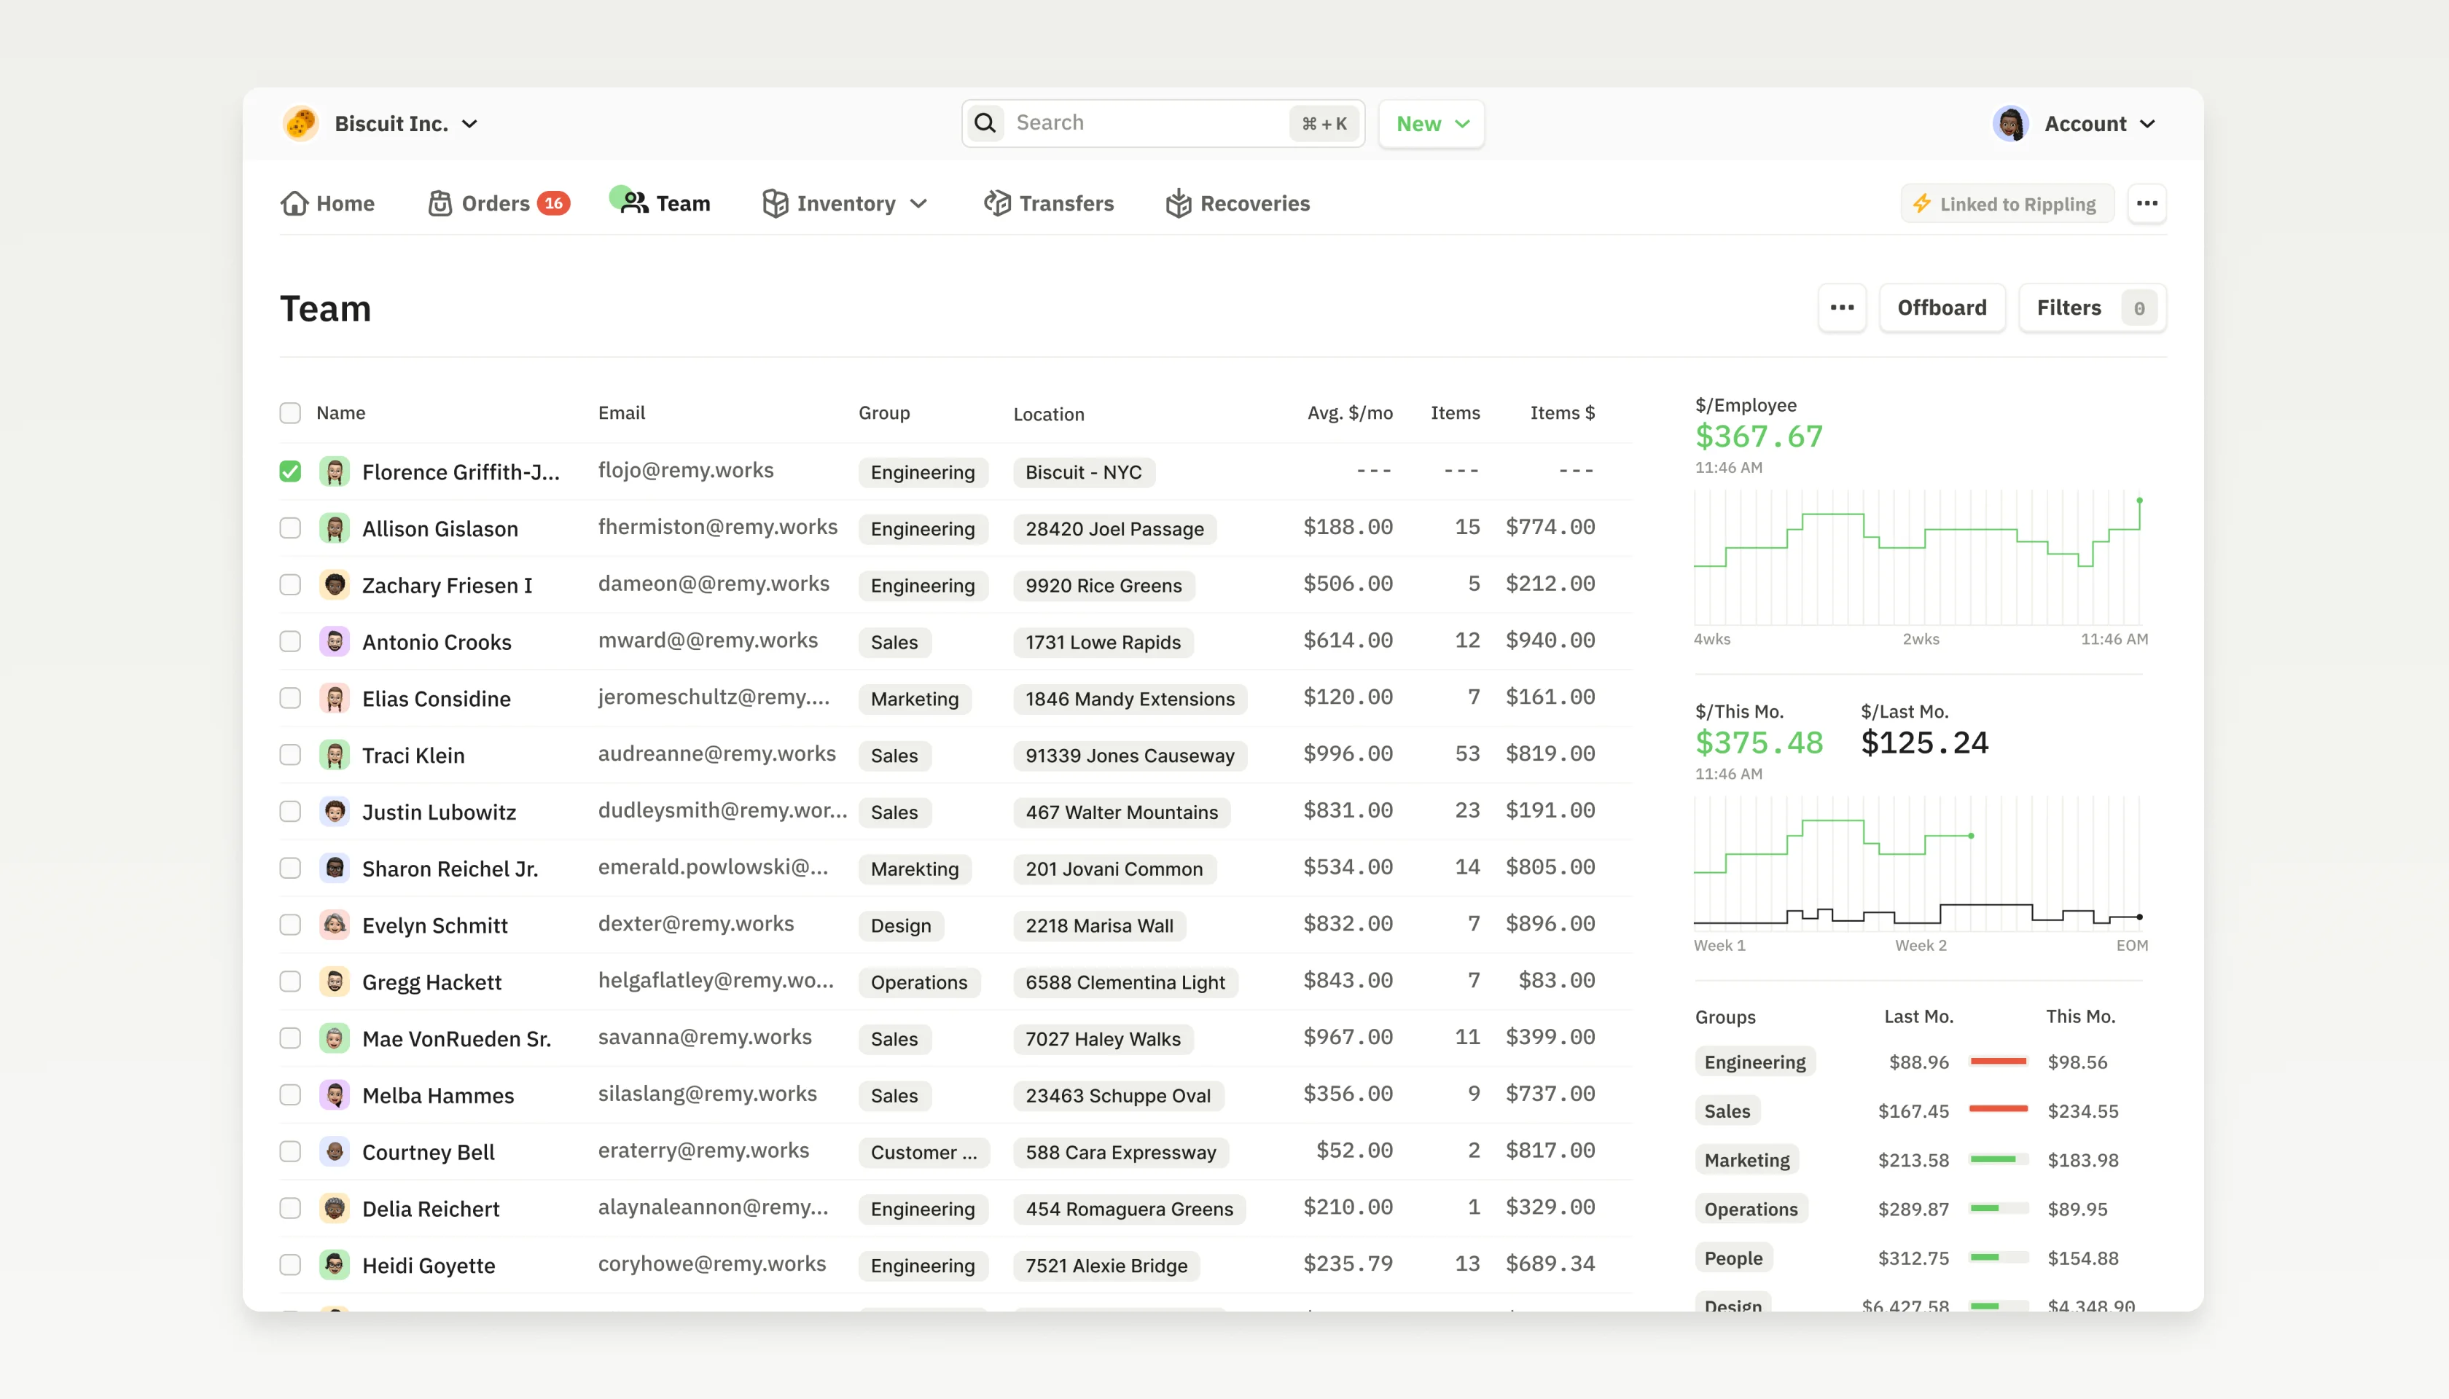Viewport: 2449px width, 1399px height.
Task: Select Antonio Crooks row checkbox
Action: (x=290, y=642)
